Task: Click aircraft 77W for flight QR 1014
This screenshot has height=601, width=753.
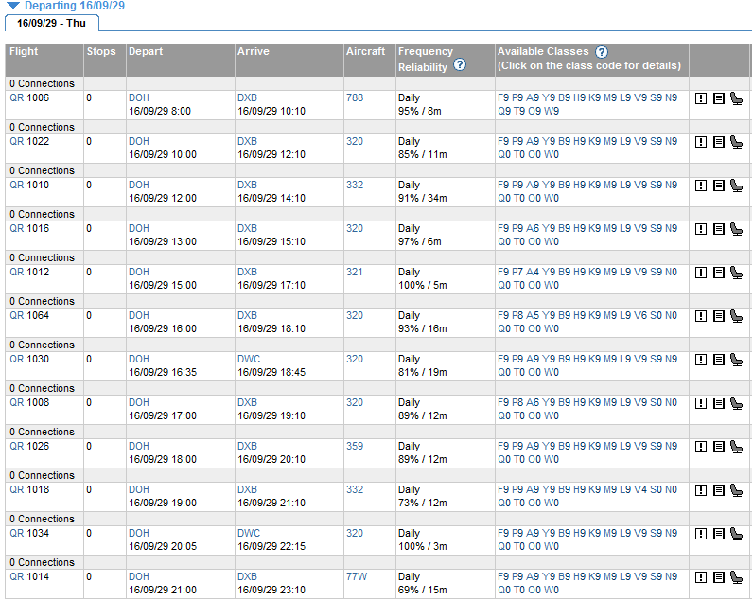Action: tap(357, 576)
